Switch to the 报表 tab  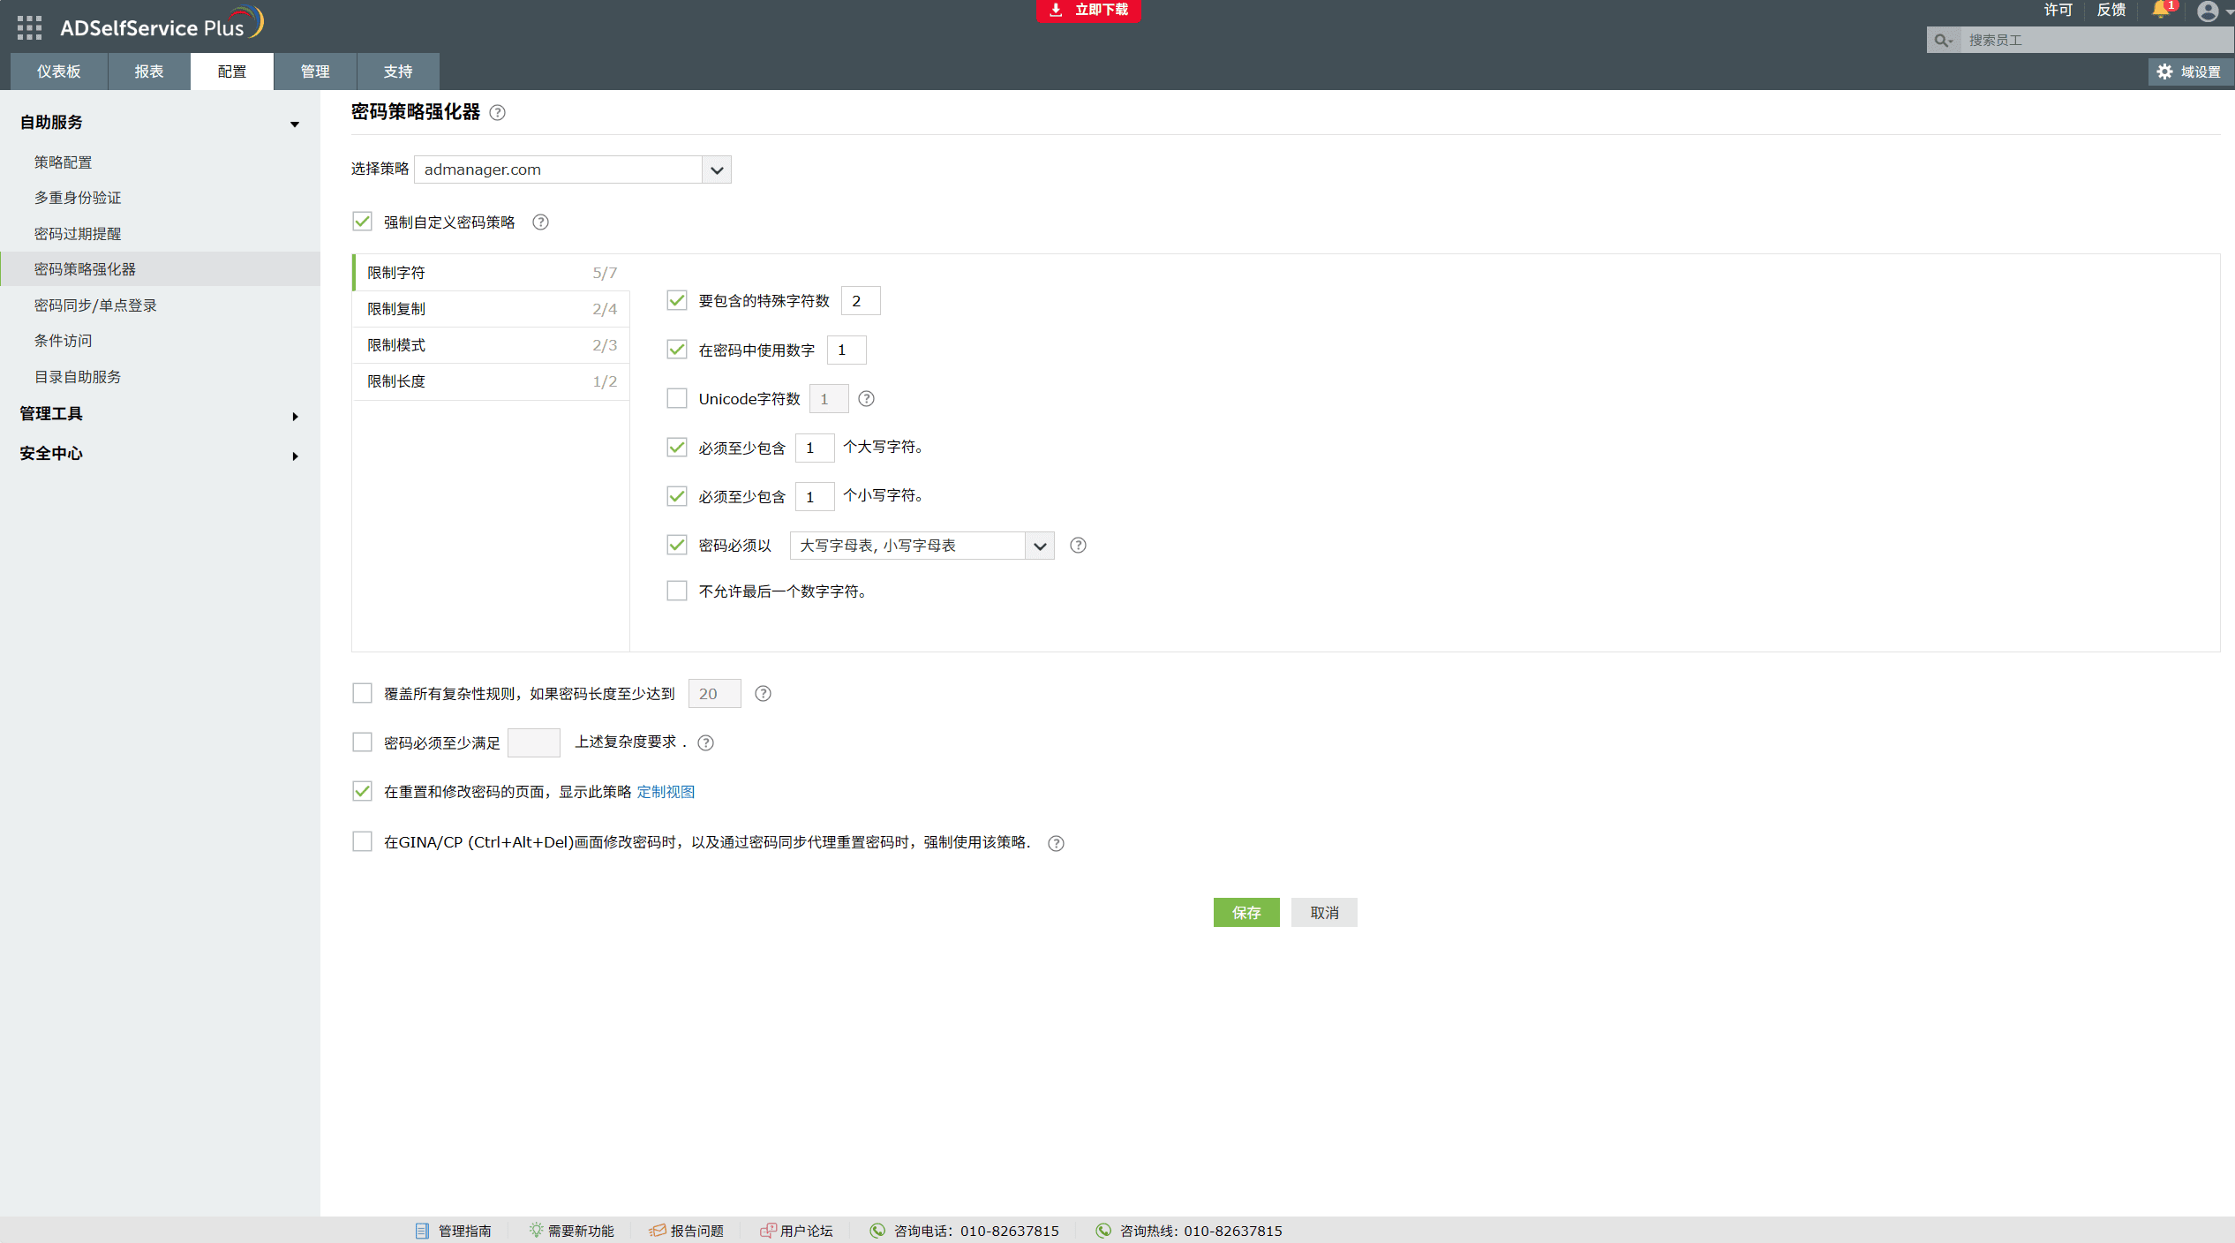148,72
